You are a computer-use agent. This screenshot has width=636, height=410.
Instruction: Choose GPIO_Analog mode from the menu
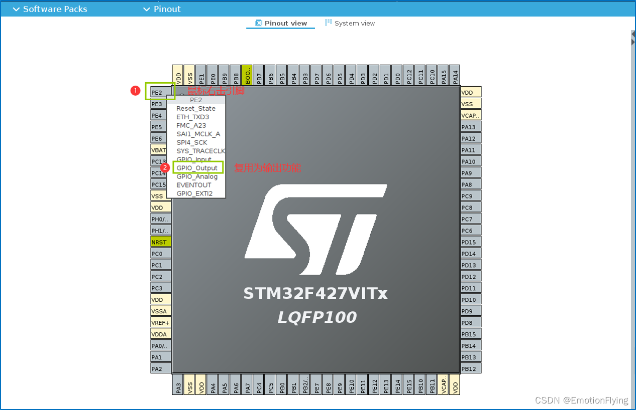(197, 176)
